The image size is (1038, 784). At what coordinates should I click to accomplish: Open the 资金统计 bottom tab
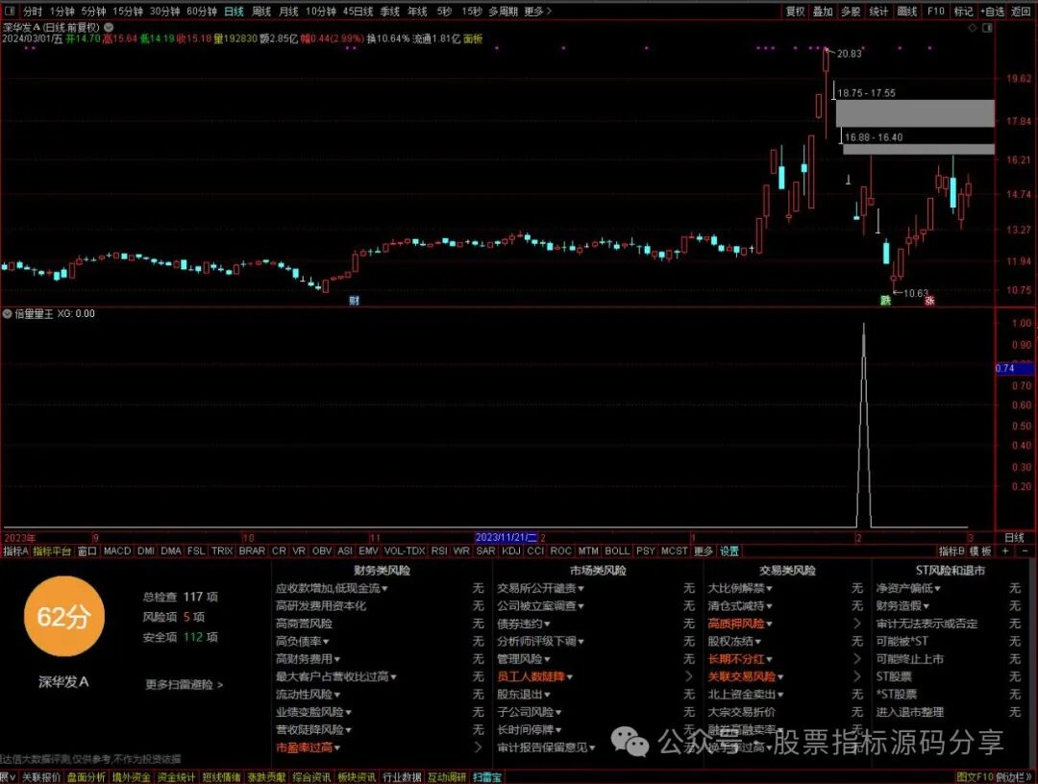176,776
